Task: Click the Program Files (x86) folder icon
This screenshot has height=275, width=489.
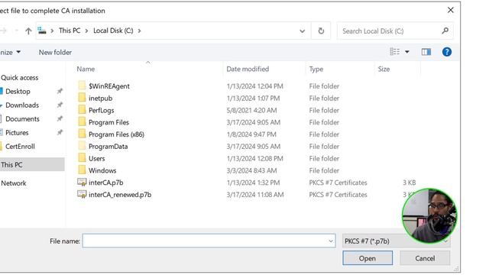Action: coord(82,134)
